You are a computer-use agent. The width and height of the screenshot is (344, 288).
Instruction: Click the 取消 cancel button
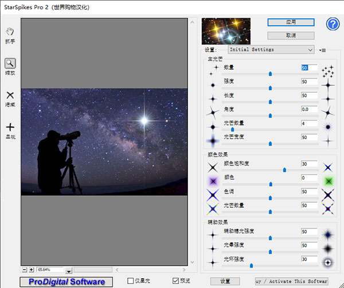click(x=291, y=35)
